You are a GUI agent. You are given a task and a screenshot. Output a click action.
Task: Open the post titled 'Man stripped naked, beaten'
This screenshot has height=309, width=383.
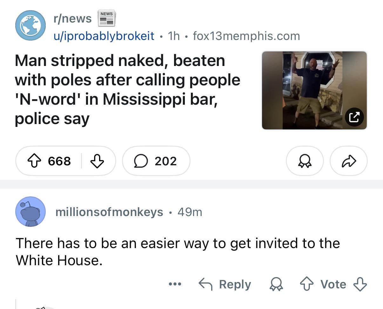pyautogui.click(x=127, y=89)
